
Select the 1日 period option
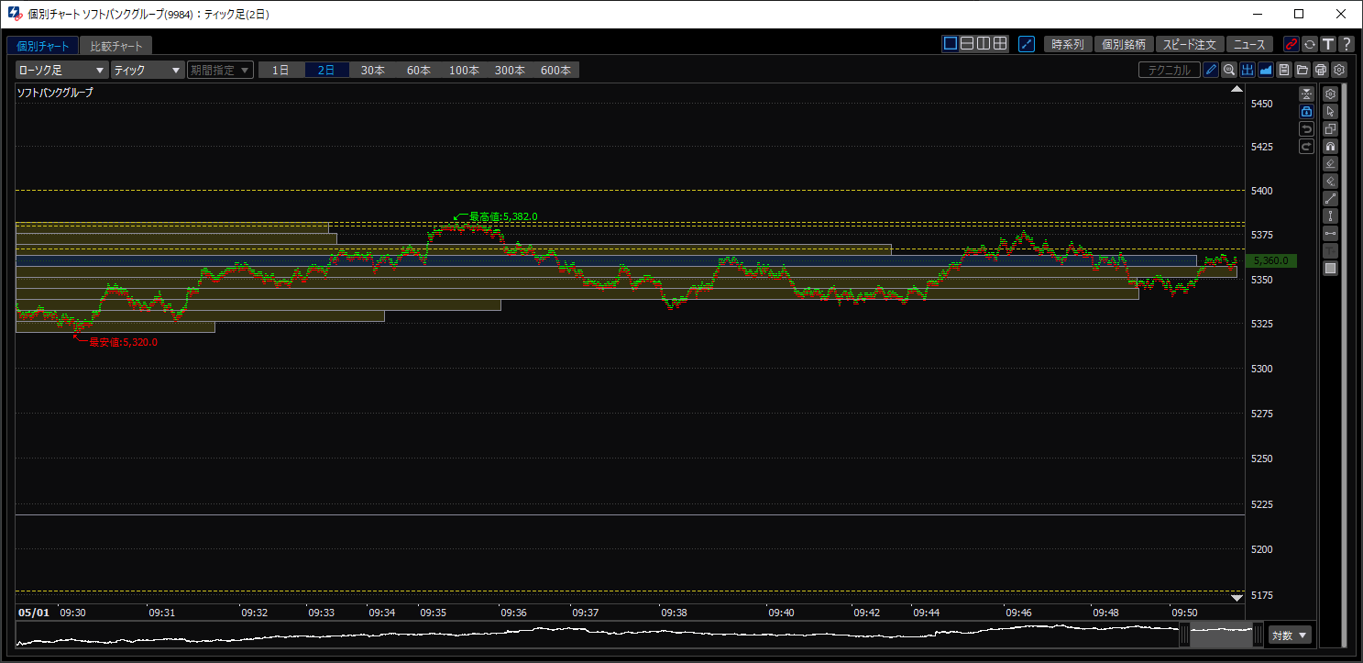281,70
